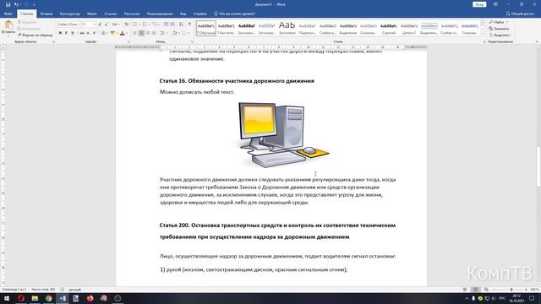Image resolution: width=541 pixels, height=304 pixels.
Task: Align text to the left
Action: pos(135,33)
